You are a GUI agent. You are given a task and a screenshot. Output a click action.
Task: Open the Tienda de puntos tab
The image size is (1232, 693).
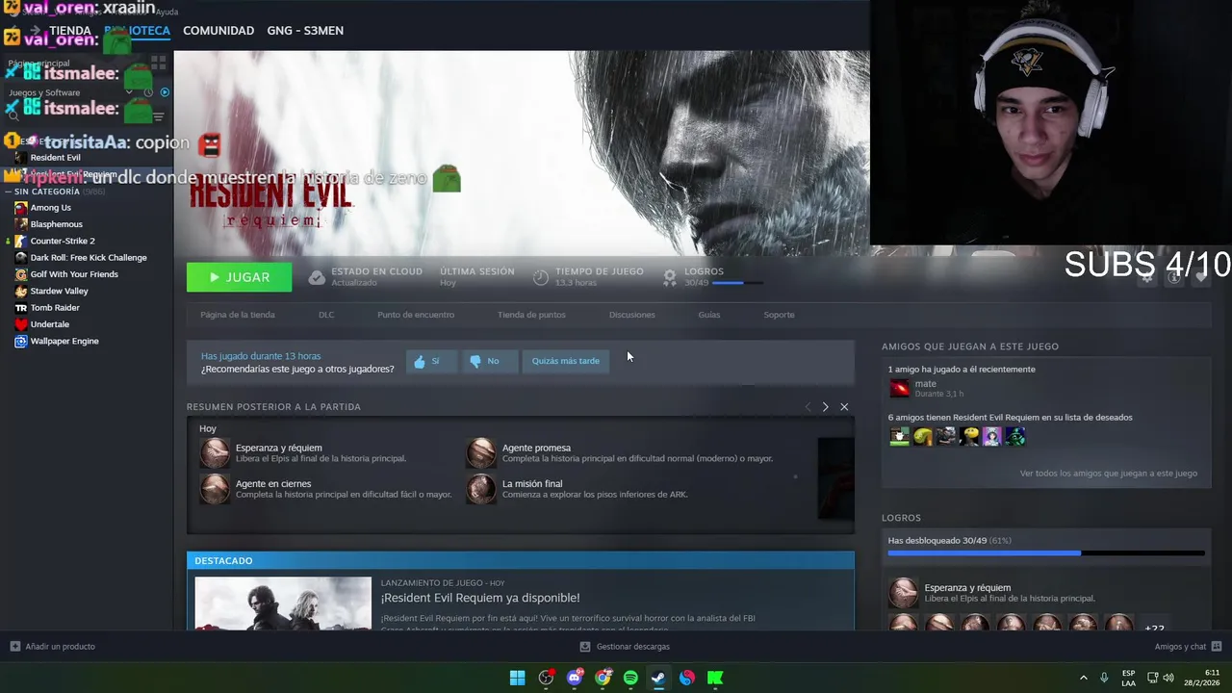pyautogui.click(x=531, y=315)
